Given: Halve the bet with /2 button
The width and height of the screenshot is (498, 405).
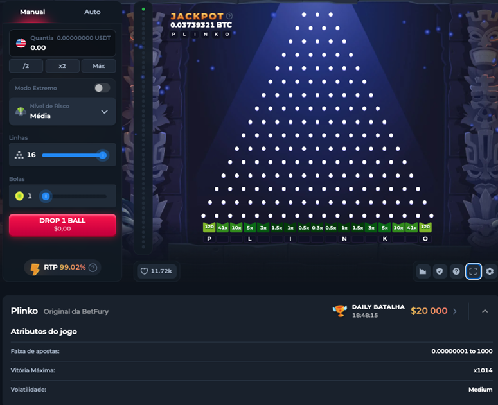Looking at the screenshot, I should coord(26,66).
